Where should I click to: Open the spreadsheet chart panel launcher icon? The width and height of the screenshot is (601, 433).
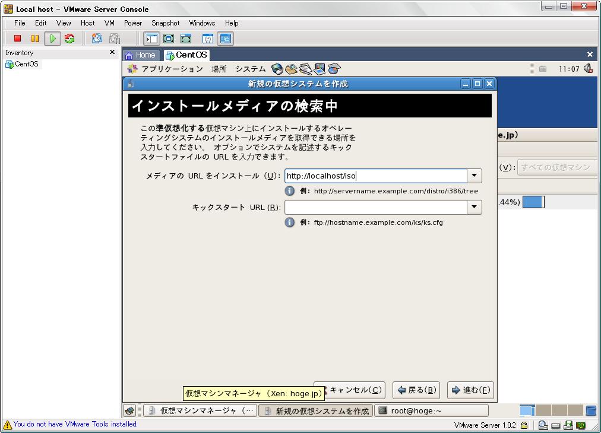[334, 69]
